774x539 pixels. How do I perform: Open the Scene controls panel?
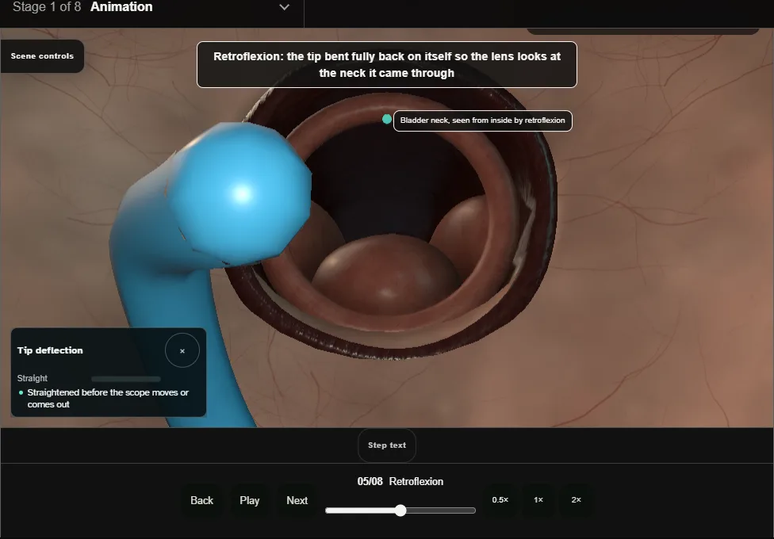pyautogui.click(x=43, y=56)
